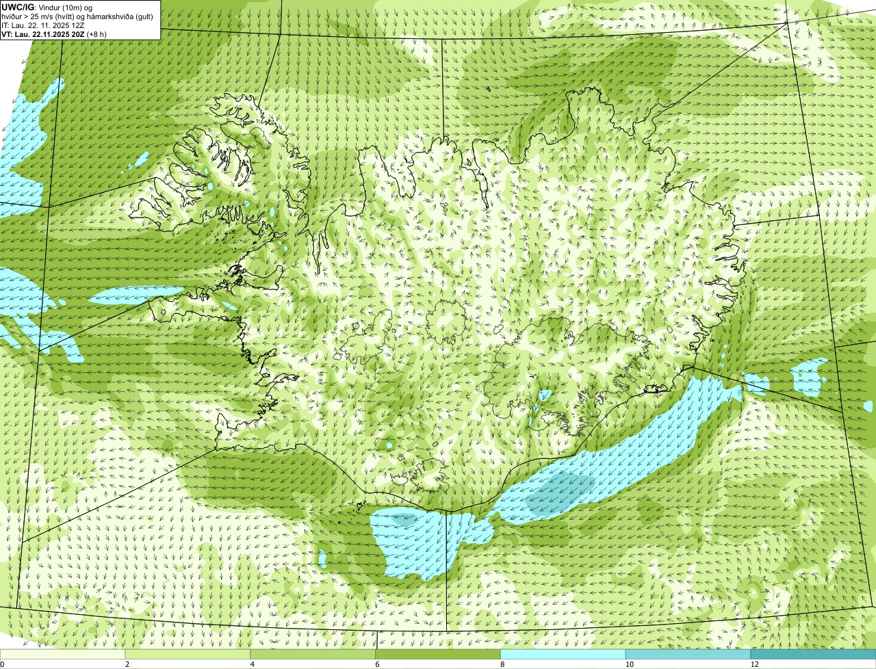Screen dimensions: 876x669
Task: Click the '6' tick label on the scale
Action: pyautogui.click(x=378, y=664)
